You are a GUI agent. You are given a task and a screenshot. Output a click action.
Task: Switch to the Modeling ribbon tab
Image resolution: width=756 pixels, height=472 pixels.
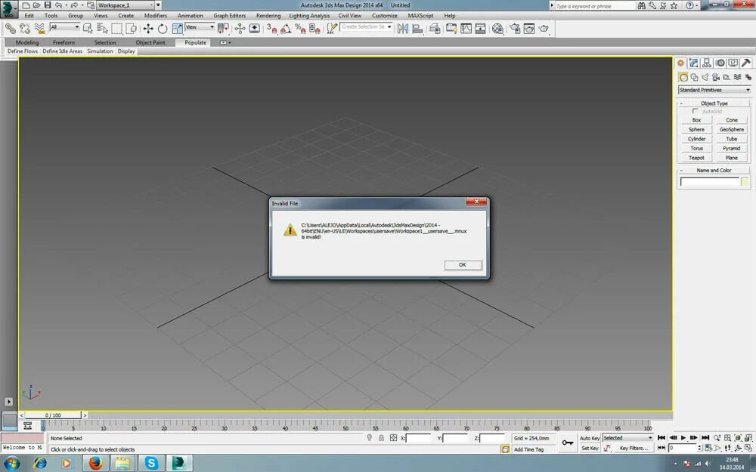click(x=27, y=42)
